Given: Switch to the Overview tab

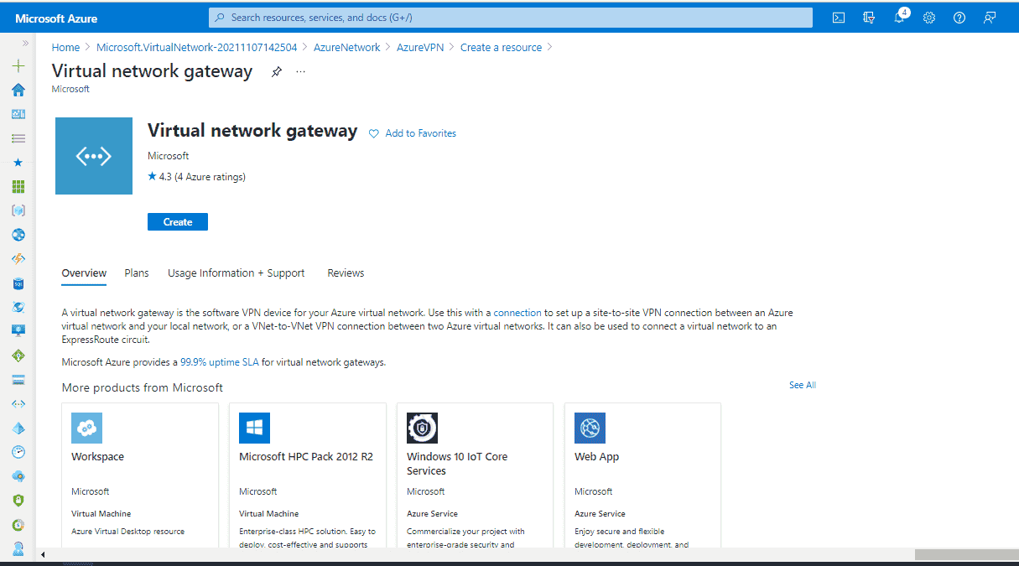Looking at the screenshot, I should click(84, 273).
